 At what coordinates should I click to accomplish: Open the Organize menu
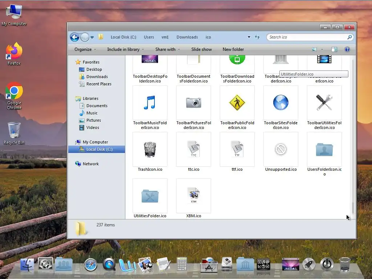coord(85,49)
